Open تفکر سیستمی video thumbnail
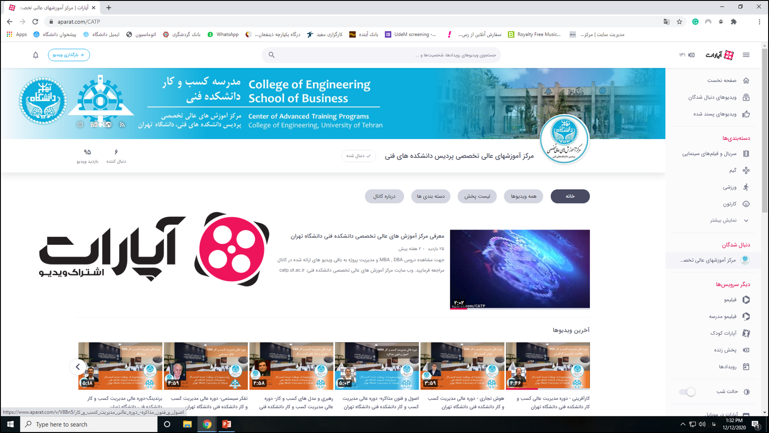This screenshot has height=433, width=769. click(206, 366)
